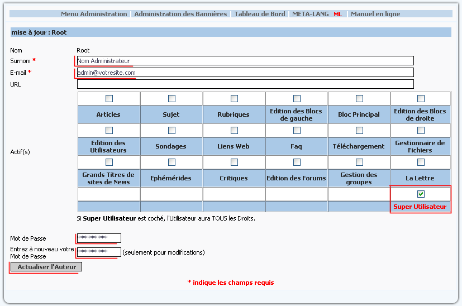Open Menu Administration link
This screenshot has width=462, height=306.
pyautogui.click(x=94, y=14)
